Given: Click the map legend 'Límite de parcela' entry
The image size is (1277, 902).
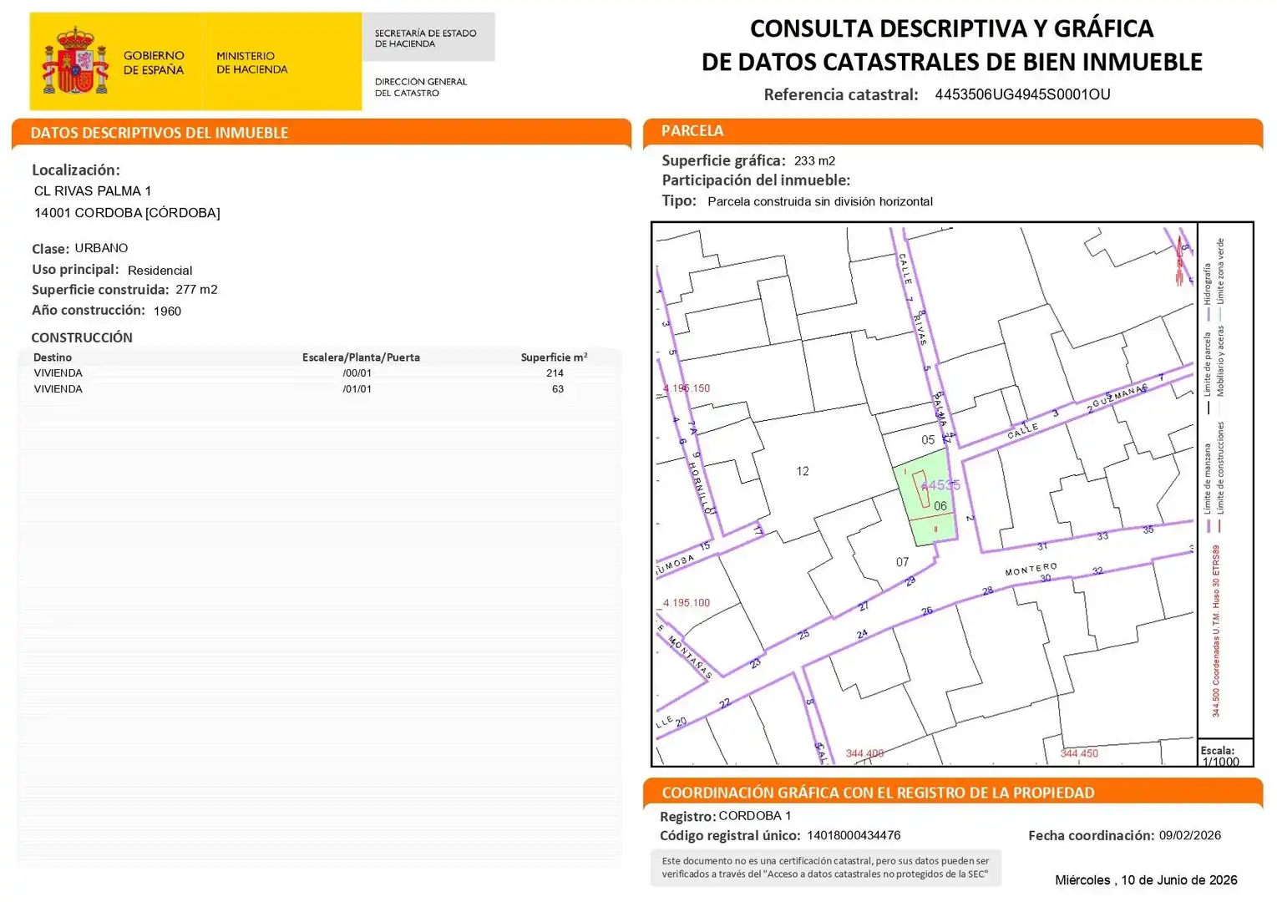Looking at the screenshot, I should 1207,374.
